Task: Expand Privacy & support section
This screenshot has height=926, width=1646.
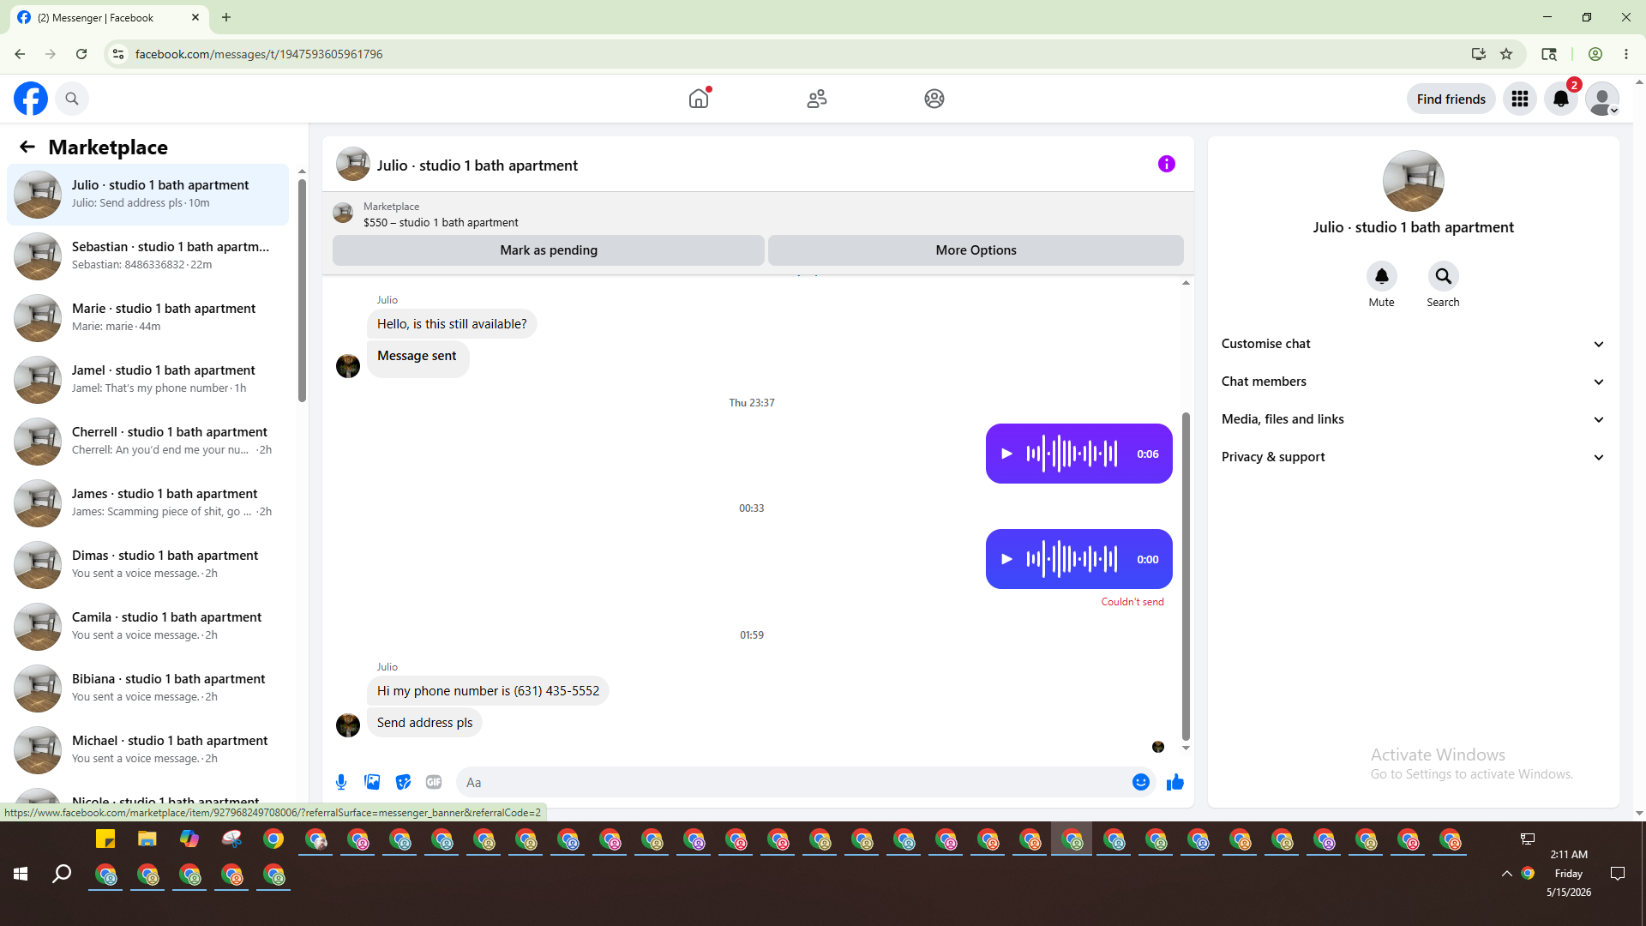Action: point(1413,457)
